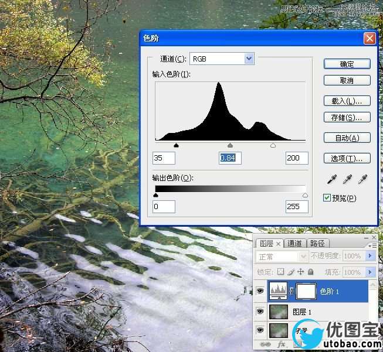
Task: Click the 色阶 1 levels adjustment thumbnail
Action: click(278, 291)
